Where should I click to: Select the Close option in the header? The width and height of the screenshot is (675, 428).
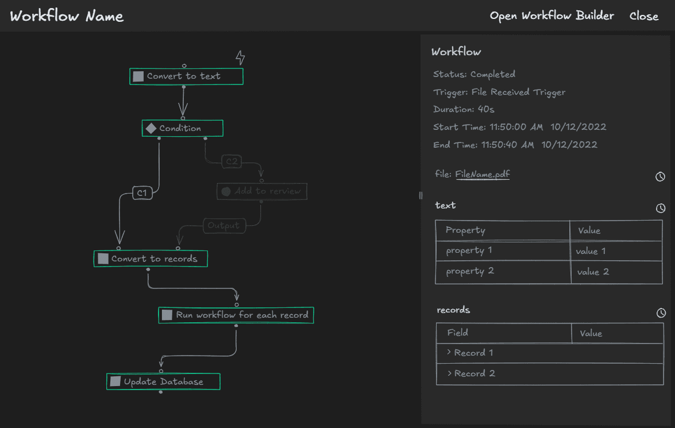click(643, 16)
